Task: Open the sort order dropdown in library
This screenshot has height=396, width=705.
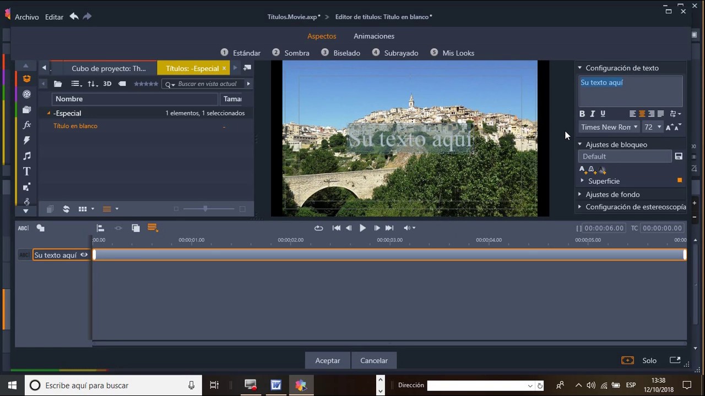Action: pos(93,84)
